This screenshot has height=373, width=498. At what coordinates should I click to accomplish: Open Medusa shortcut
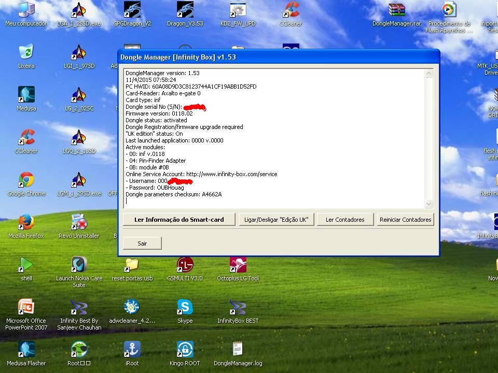pos(26,99)
